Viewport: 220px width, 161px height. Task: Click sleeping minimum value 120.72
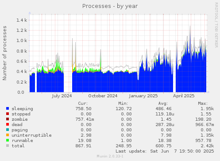pyautogui.click(x=124, y=109)
